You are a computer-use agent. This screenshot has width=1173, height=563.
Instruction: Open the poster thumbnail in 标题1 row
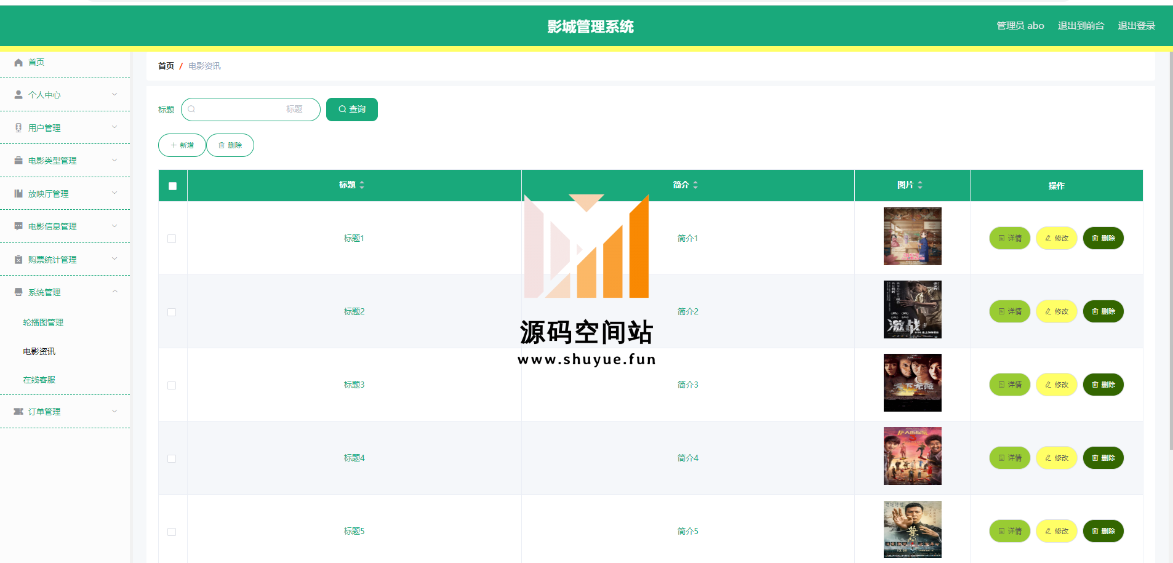coord(912,236)
